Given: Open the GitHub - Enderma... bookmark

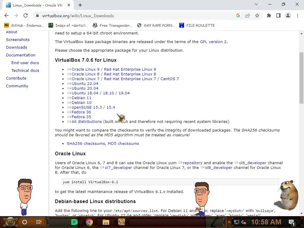Looking at the screenshot, I should pos(24,26).
